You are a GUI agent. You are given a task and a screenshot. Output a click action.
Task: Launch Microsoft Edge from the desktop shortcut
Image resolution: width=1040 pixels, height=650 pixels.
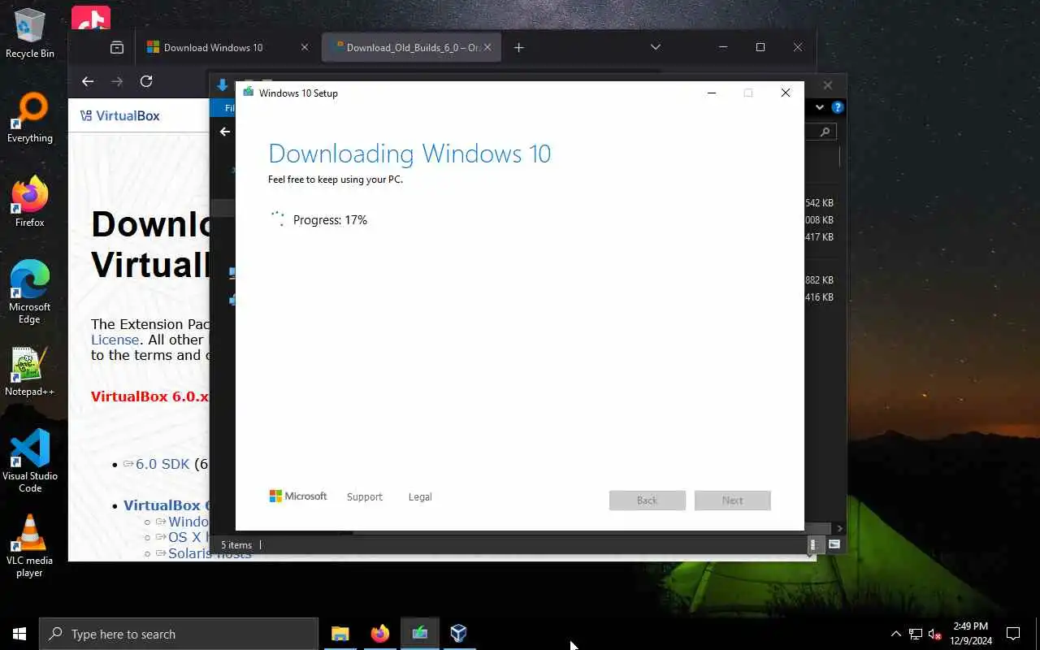coord(30,292)
